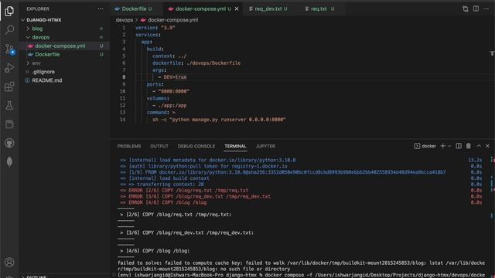The height and width of the screenshot is (278, 495).
Task: Open the Search view in activity bar
Action: (x=9, y=30)
